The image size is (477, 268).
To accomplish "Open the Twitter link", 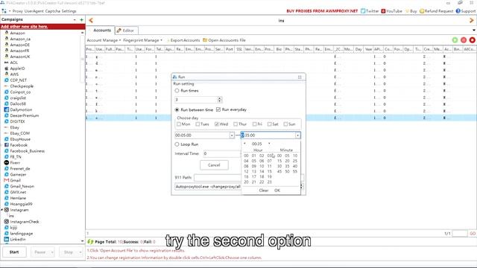I will click(370, 11).
